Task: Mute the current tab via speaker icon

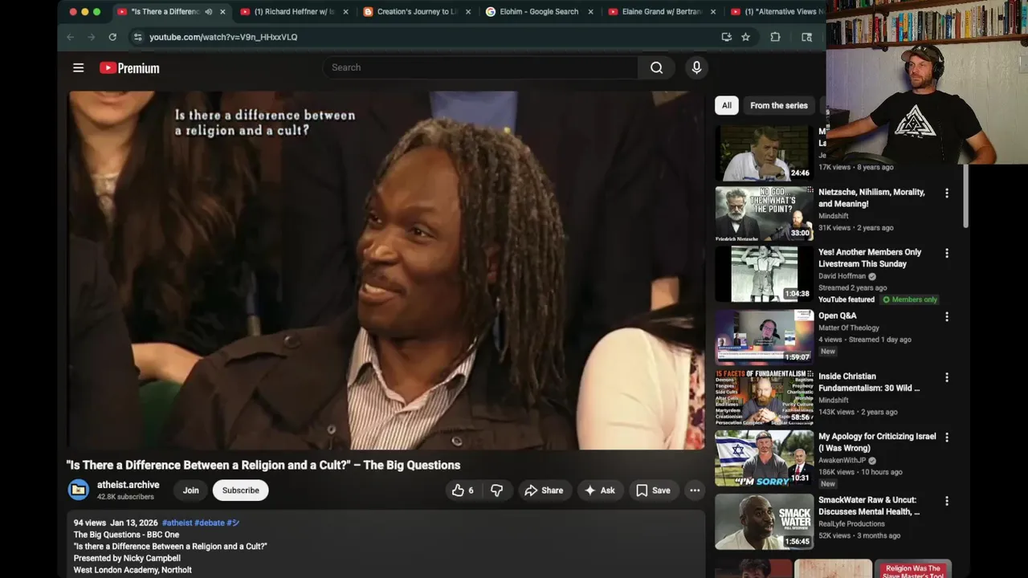Action: pos(209,12)
